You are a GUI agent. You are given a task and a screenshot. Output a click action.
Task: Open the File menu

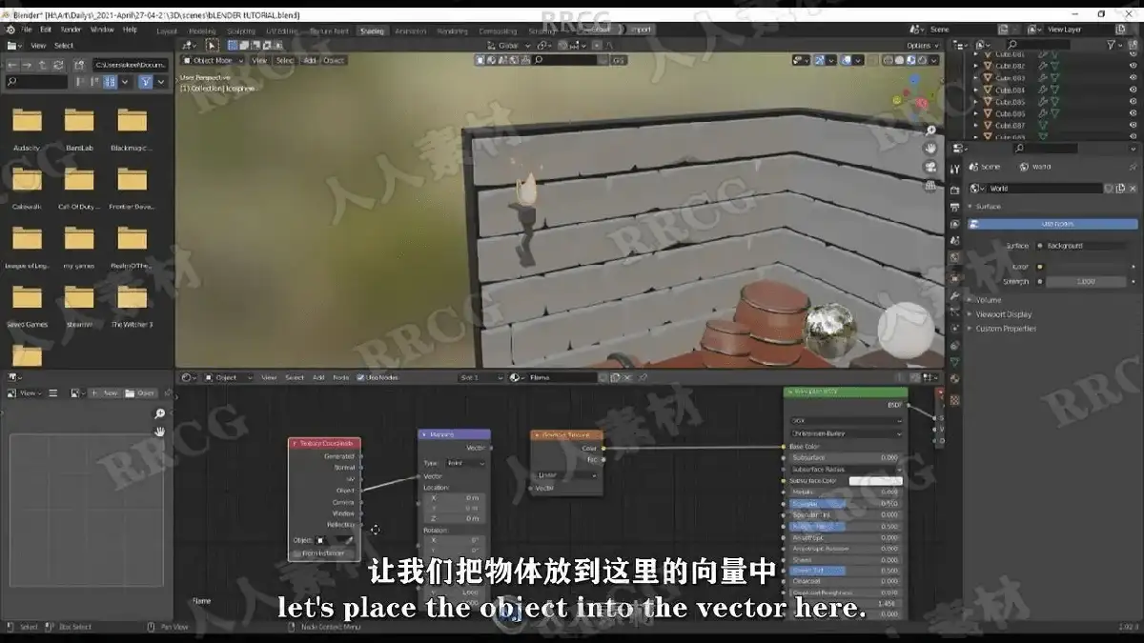(26, 30)
